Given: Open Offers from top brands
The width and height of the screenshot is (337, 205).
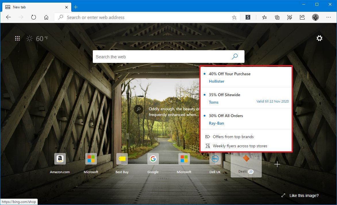Looking at the screenshot, I should (x=233, y=137).
